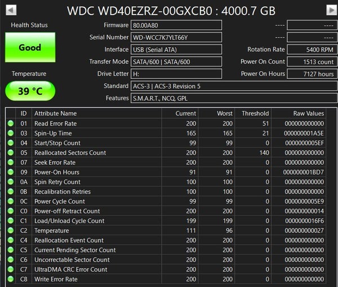The width and height of the screenshot is (338, 287).
Task: Select the Standard field ACS-3 Revision 5
Action: (x=234, y=86)
